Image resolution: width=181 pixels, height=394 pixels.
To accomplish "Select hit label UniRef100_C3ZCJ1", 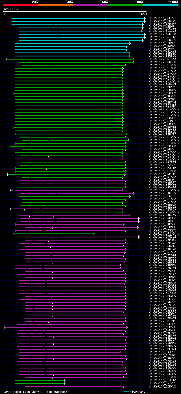I will pos(162,165).
